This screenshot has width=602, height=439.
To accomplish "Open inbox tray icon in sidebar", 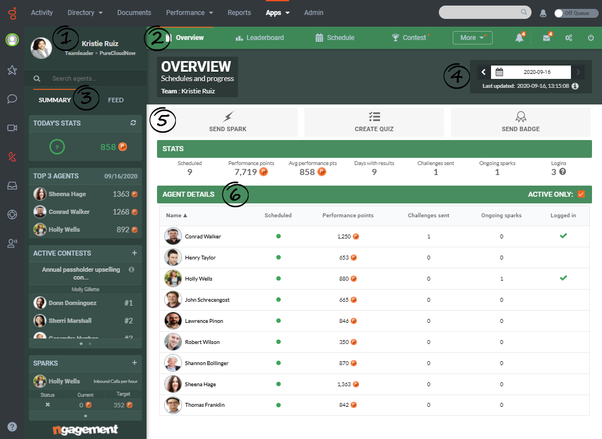I will pyautogui.click(x=12, y=185).
